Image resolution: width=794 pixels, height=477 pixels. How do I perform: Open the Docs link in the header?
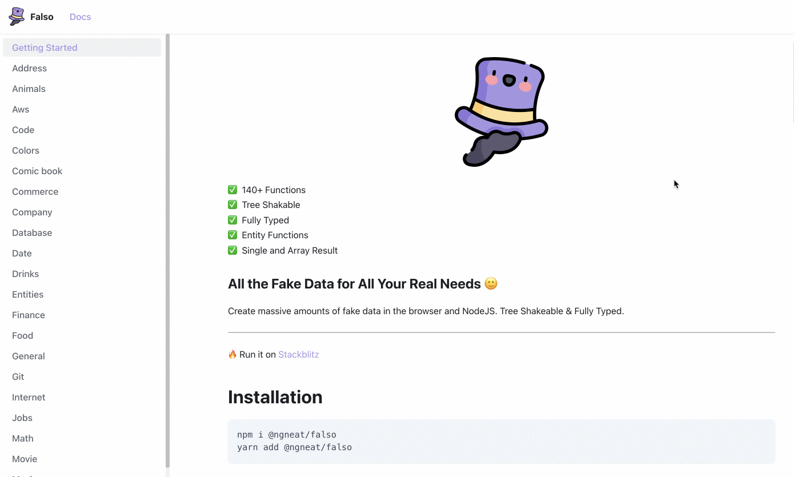[x=80, y=17]
